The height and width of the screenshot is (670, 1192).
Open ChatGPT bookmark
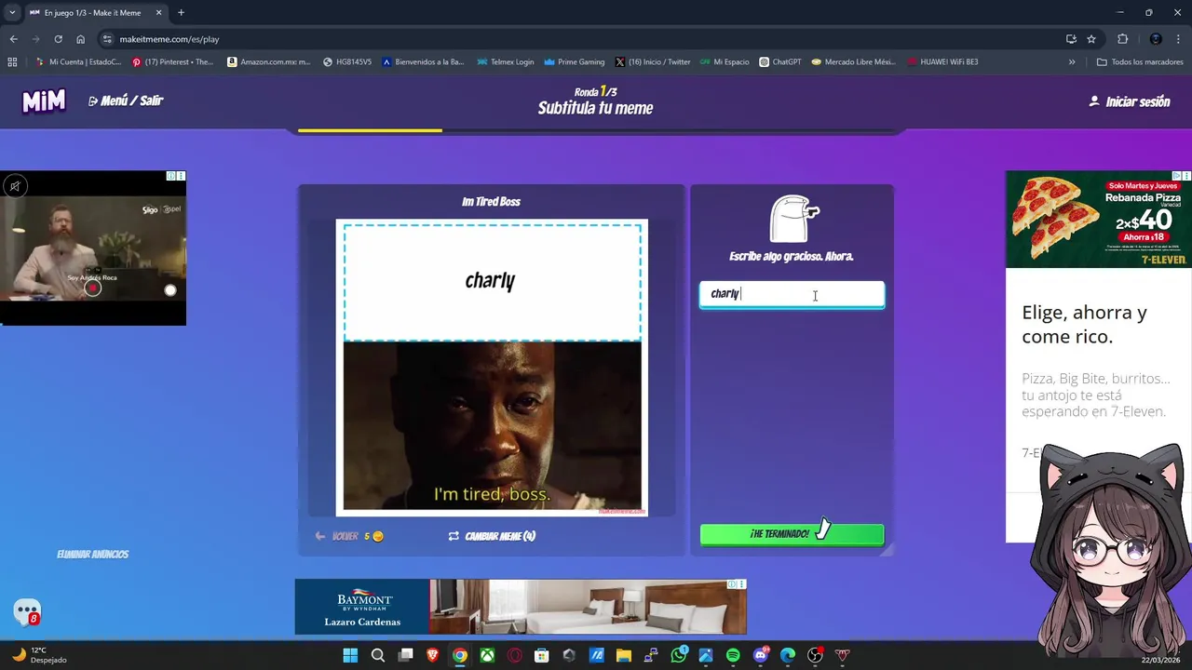pos(780,62)
